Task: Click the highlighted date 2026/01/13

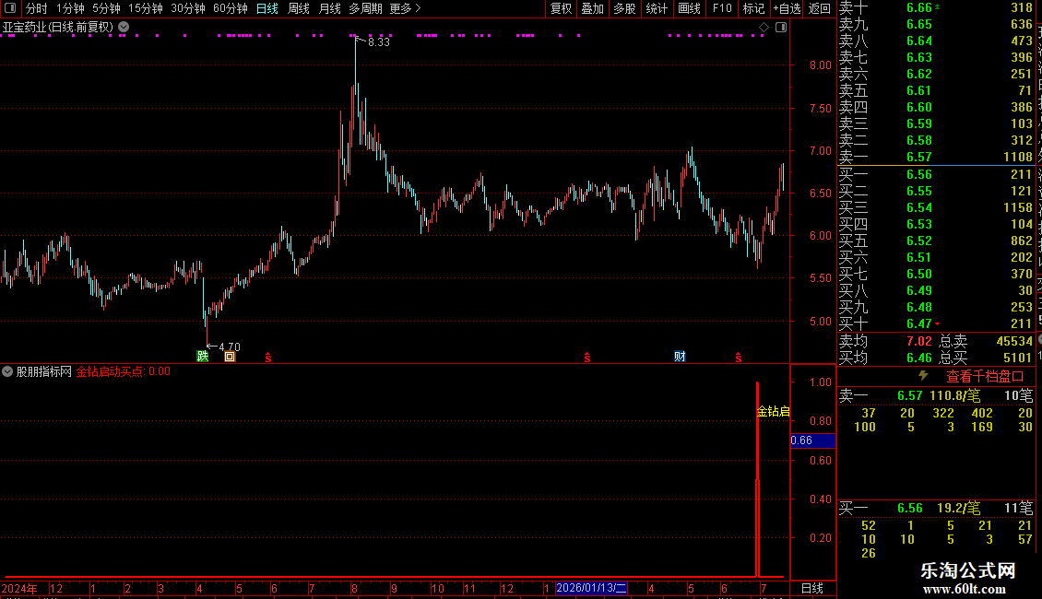Action: click(591, 588)
